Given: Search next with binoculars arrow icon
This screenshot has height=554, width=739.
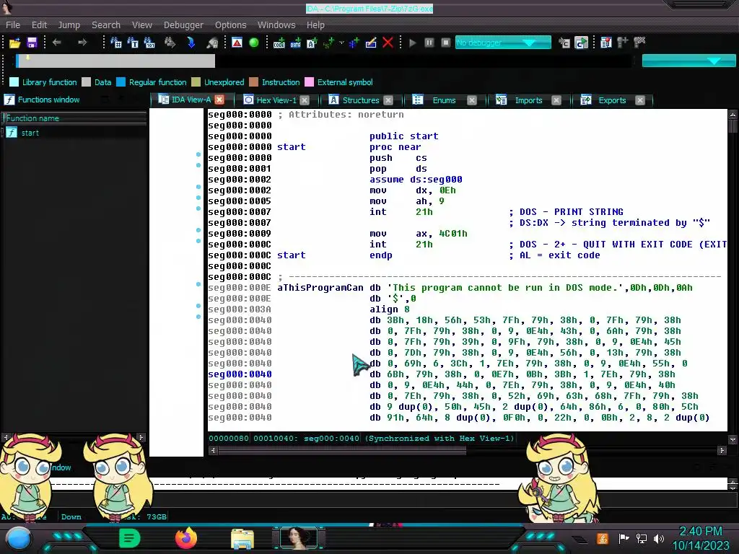Looking at the screenshot, I should [170, 43].
